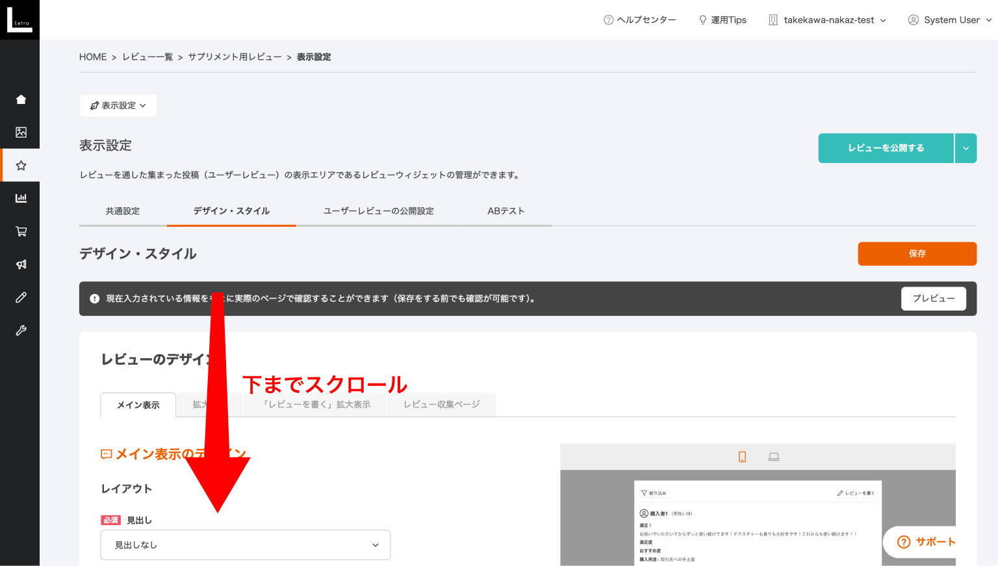Select the star reviews sidebar icon
This screenshot has height=566, width=998.
[21, 166]
